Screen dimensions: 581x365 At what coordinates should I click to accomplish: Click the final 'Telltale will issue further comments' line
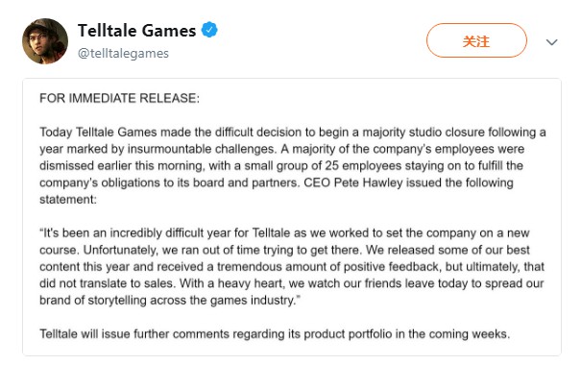point(275,334)
